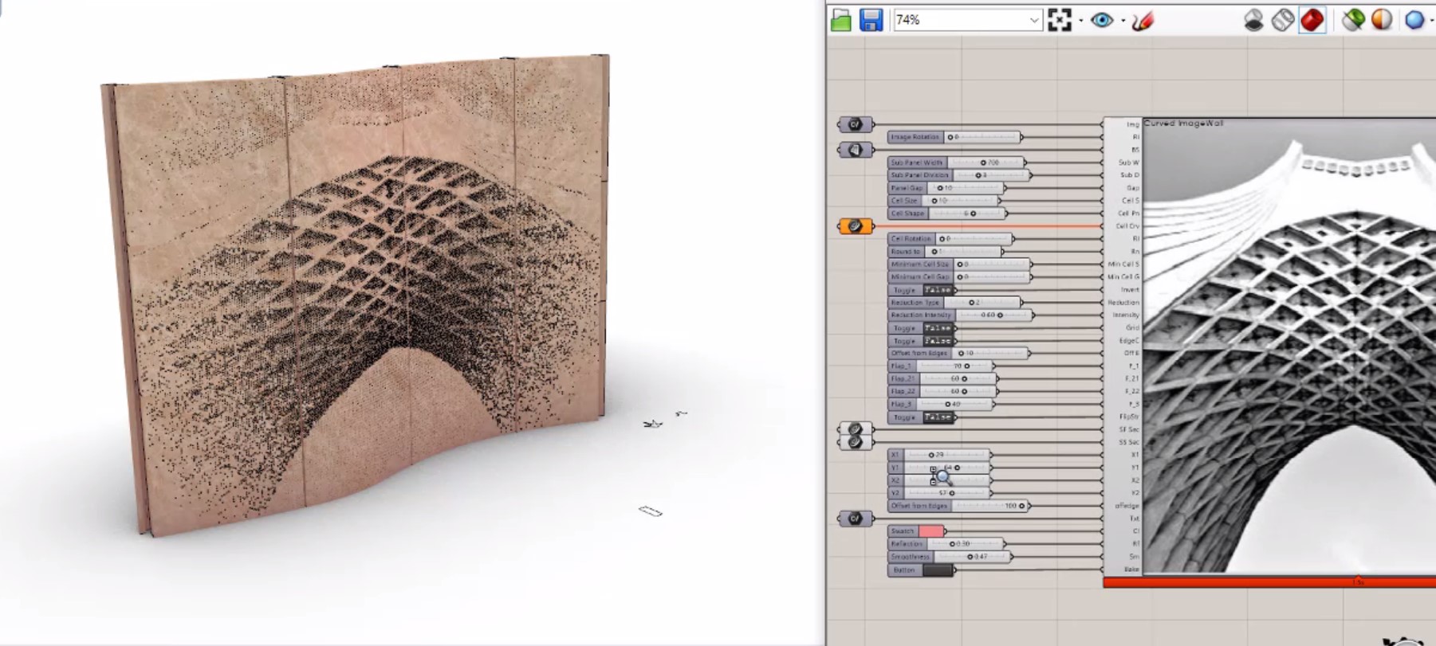Viewport: 1436px width, 646px height.
Task: Click the orange half-sphere document preview icon
Action: coord(1382,20)
